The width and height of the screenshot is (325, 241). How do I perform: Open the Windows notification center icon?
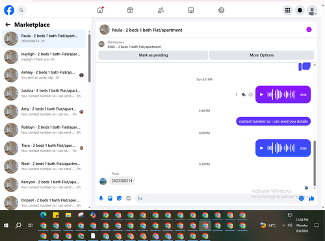[x=317, y=225]
